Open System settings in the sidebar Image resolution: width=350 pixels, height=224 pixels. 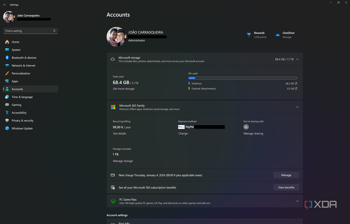[x=31, y=50]
